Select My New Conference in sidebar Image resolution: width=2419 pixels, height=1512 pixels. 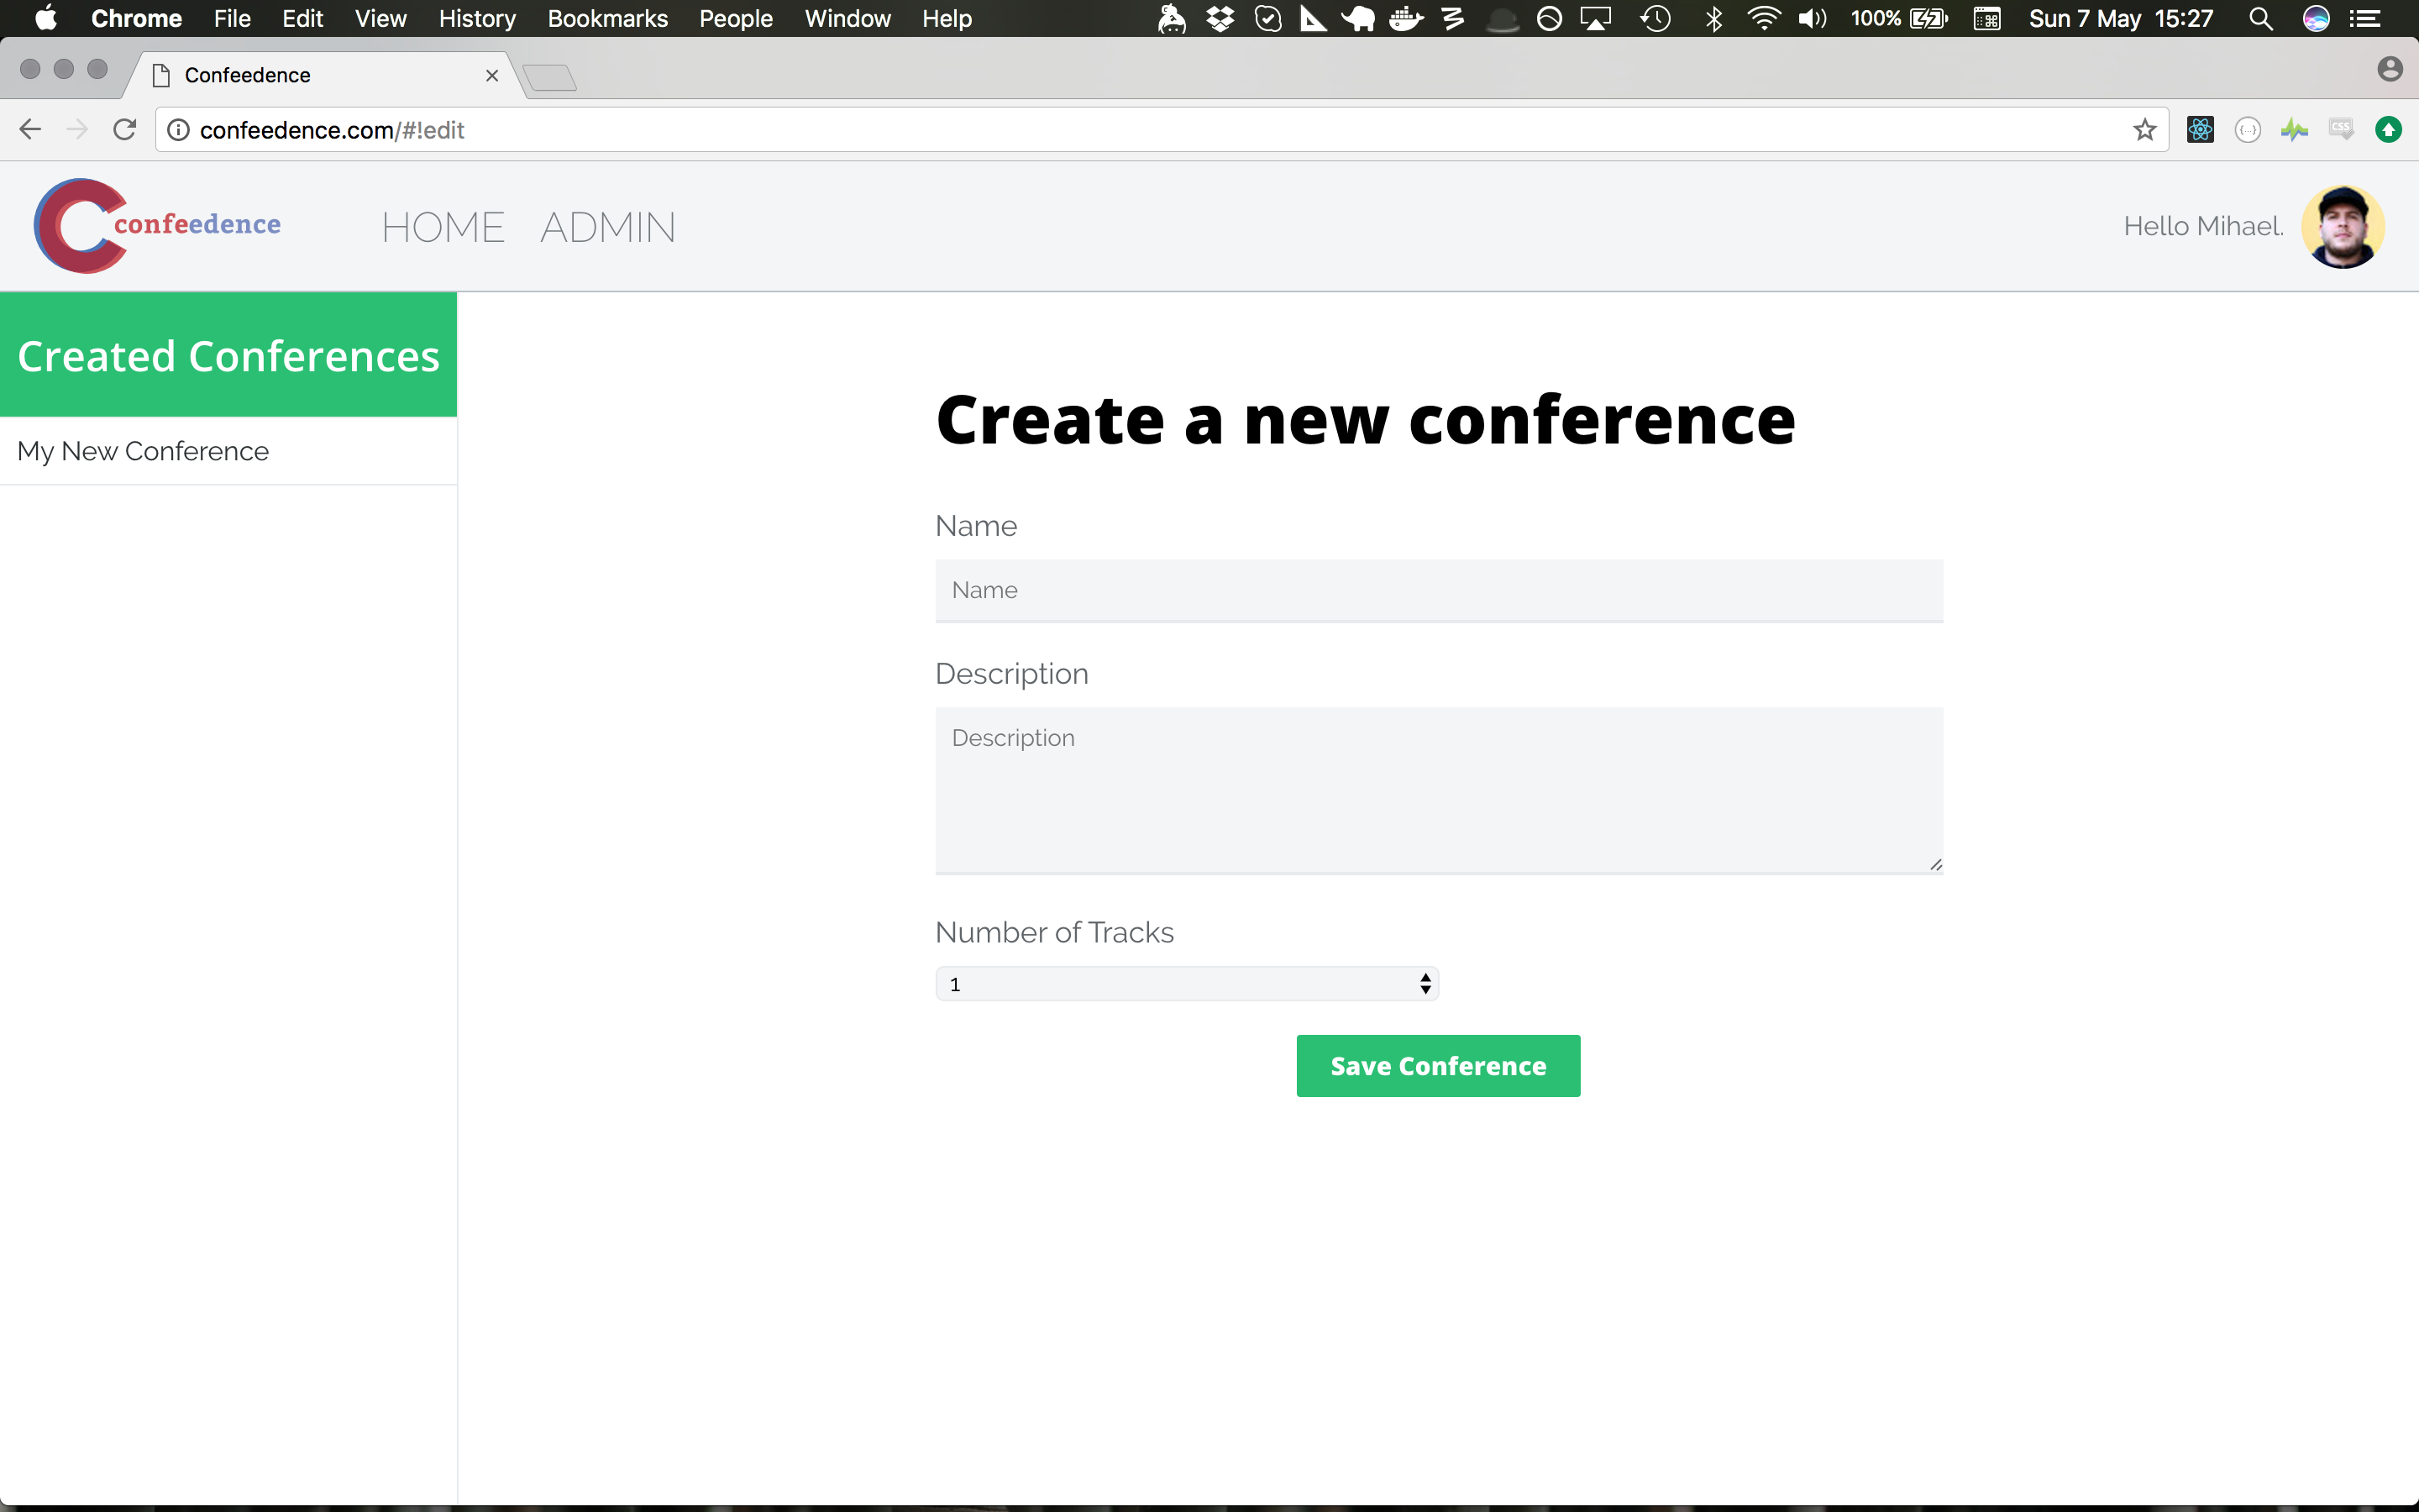144,451
